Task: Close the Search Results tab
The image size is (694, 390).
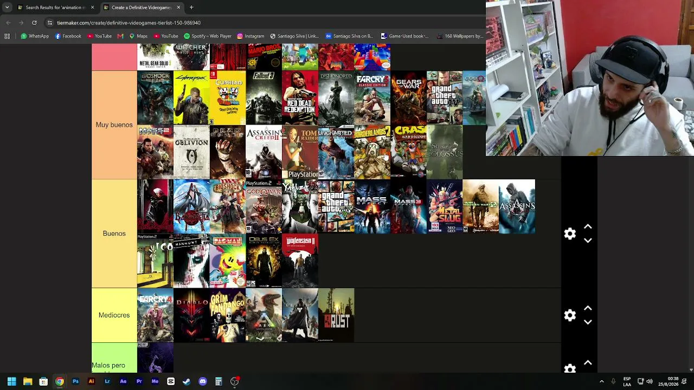Action: tap(92, 8)
